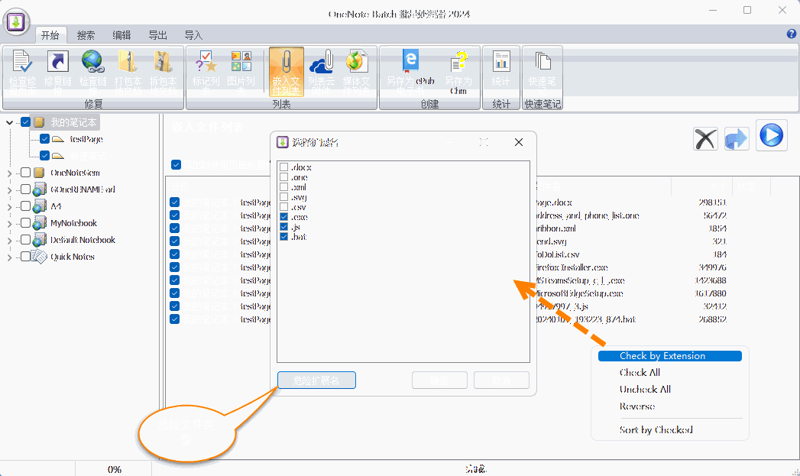The image size is (800, 476).
Task: Click the Repair Links (修复链接) ribbon icon
Action: click(57, 72)
